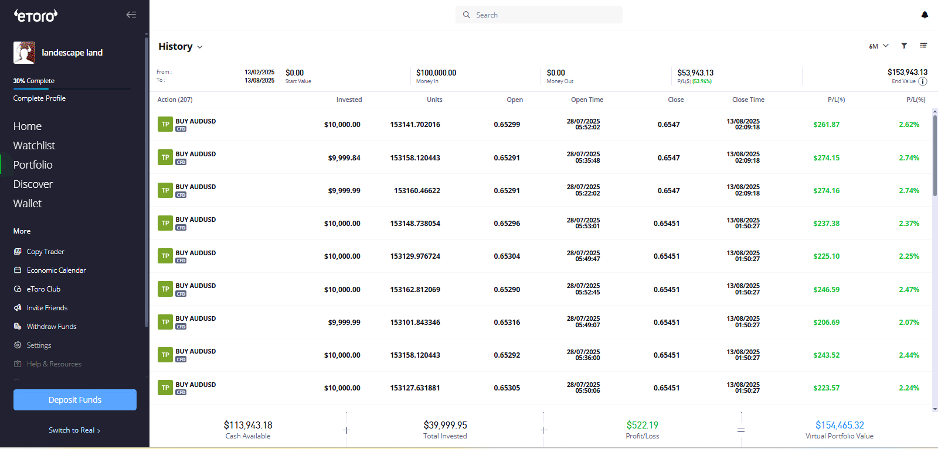The image size is (938, 449).
Task: Open the notifications bell
Action: 925,15
